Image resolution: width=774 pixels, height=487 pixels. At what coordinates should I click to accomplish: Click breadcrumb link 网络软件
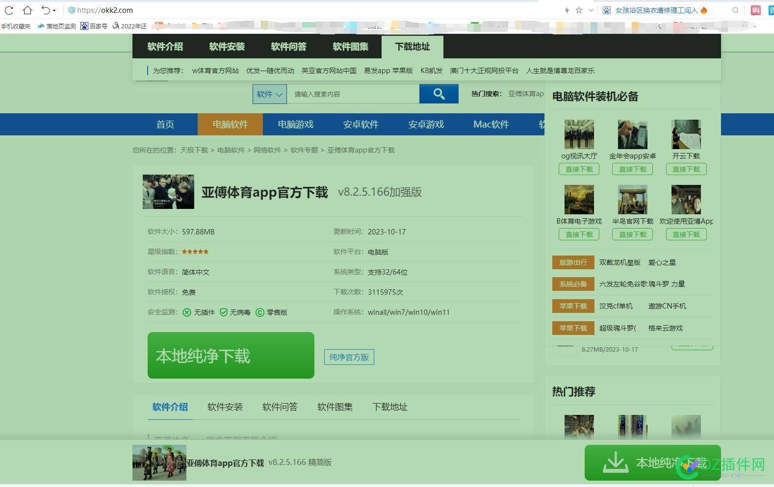267,150
